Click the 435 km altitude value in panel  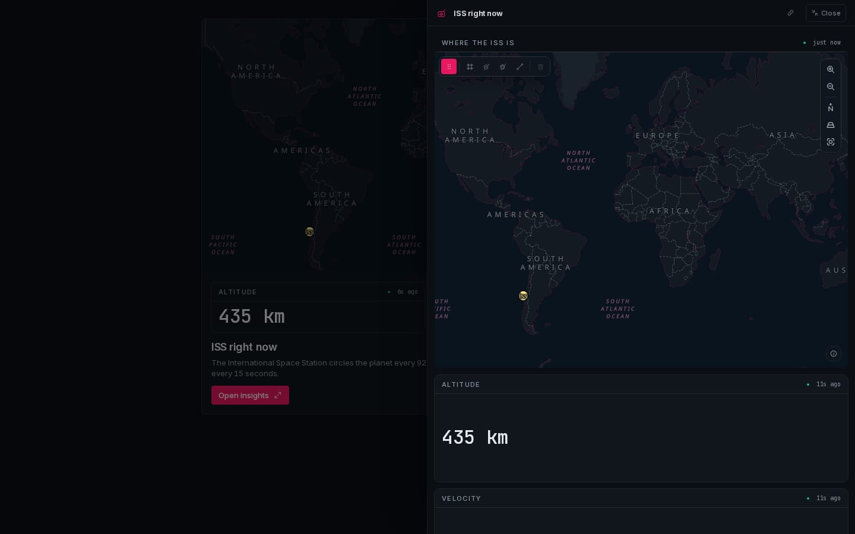475,437
